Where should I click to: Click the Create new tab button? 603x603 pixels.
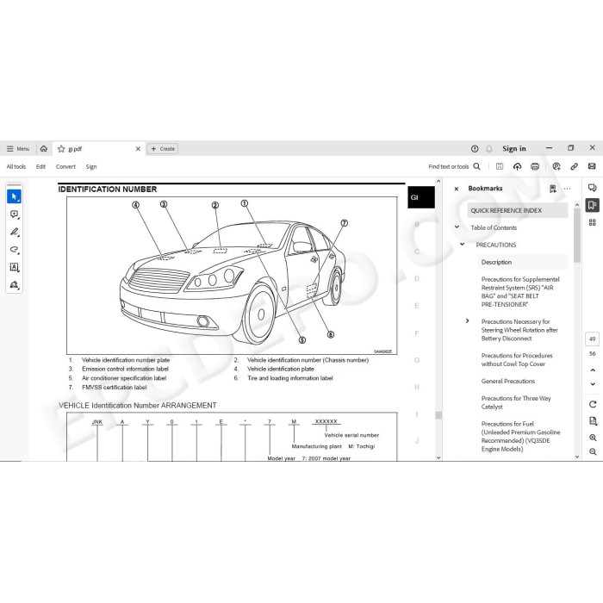(163, 149)
